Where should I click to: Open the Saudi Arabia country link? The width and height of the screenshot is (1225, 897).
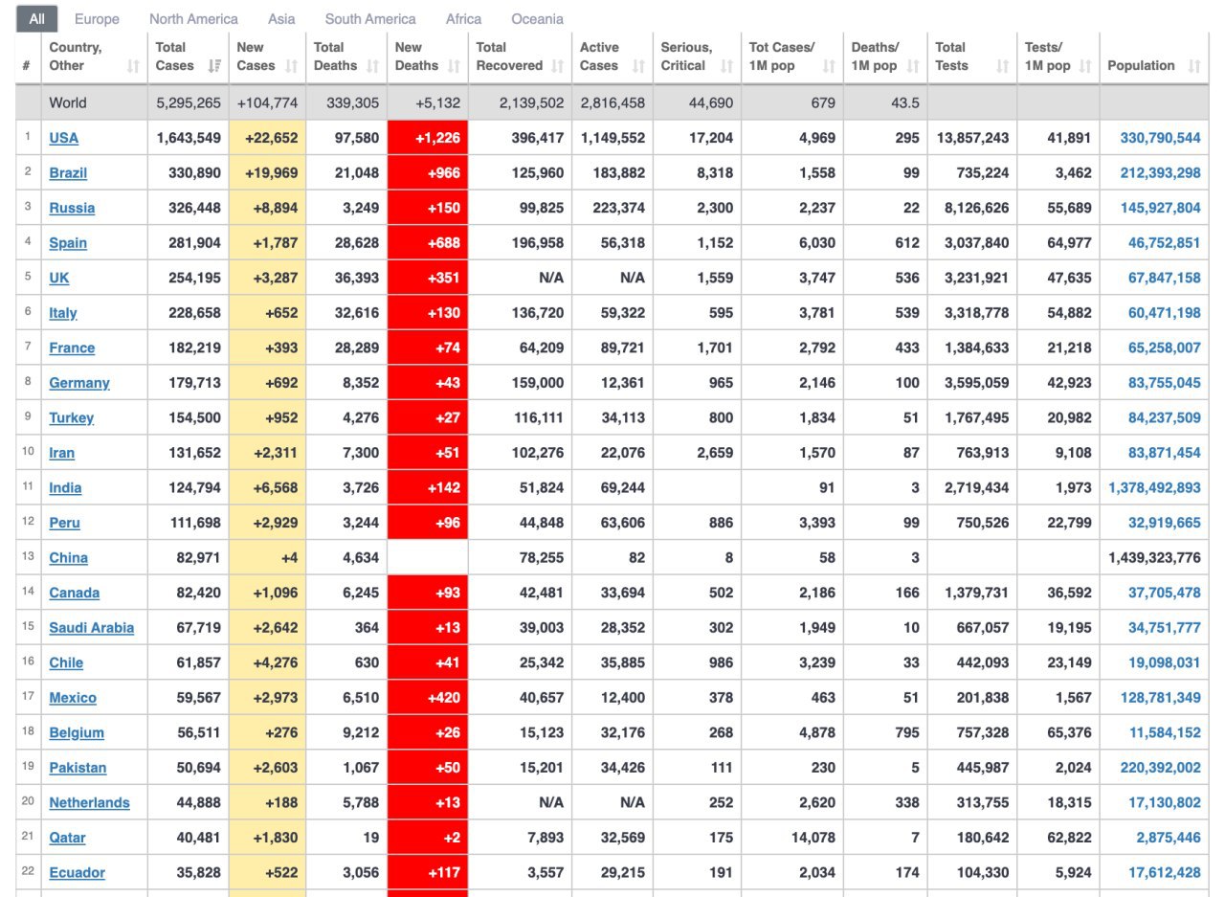tap(91, 628)
